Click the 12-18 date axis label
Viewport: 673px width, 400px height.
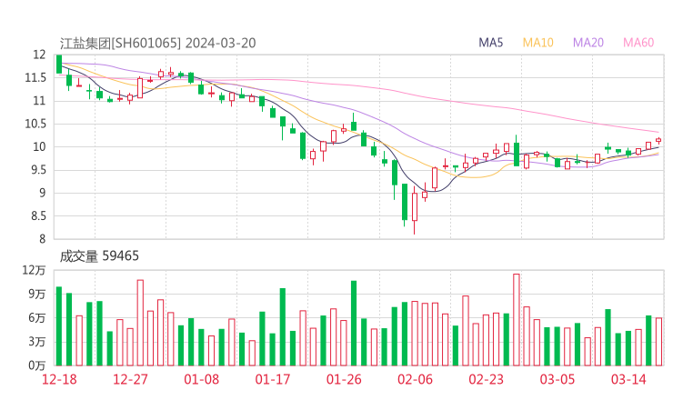click(x=59, y=379)
